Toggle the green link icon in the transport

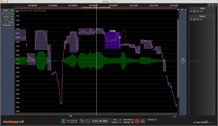(63, 121)
